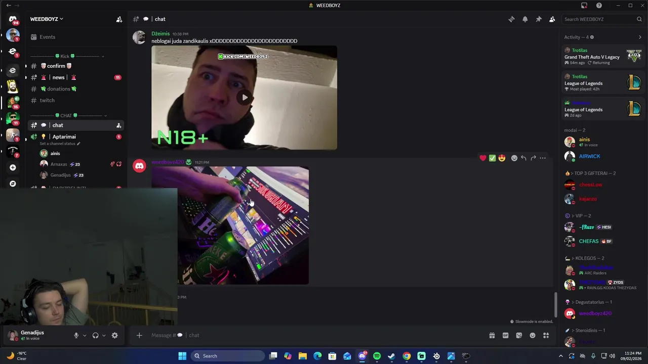Open Activity settings gear icon
Image resolution: width=648 pixels, height=364 pixels.
(x=592, y=37)
